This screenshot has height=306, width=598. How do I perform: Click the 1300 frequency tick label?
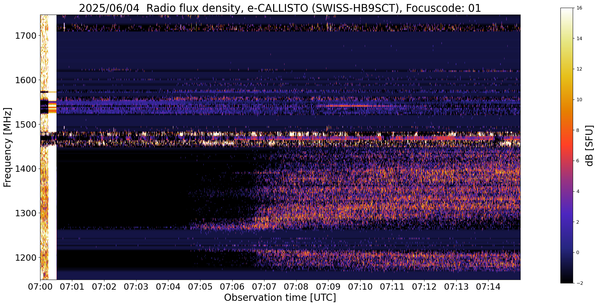26,213
